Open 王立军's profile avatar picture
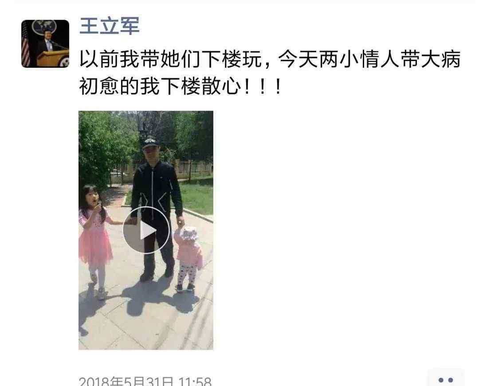 tap(45, 44)
